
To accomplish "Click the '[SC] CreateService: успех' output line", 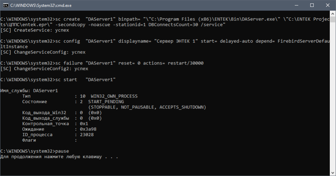I will pyautogui.click(x=35, y=31).
